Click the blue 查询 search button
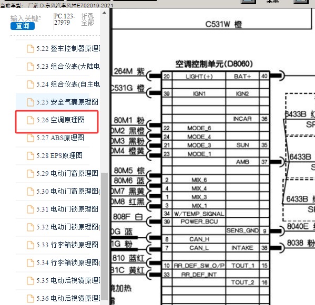The image size is (315, 305). tap(23, 26)
